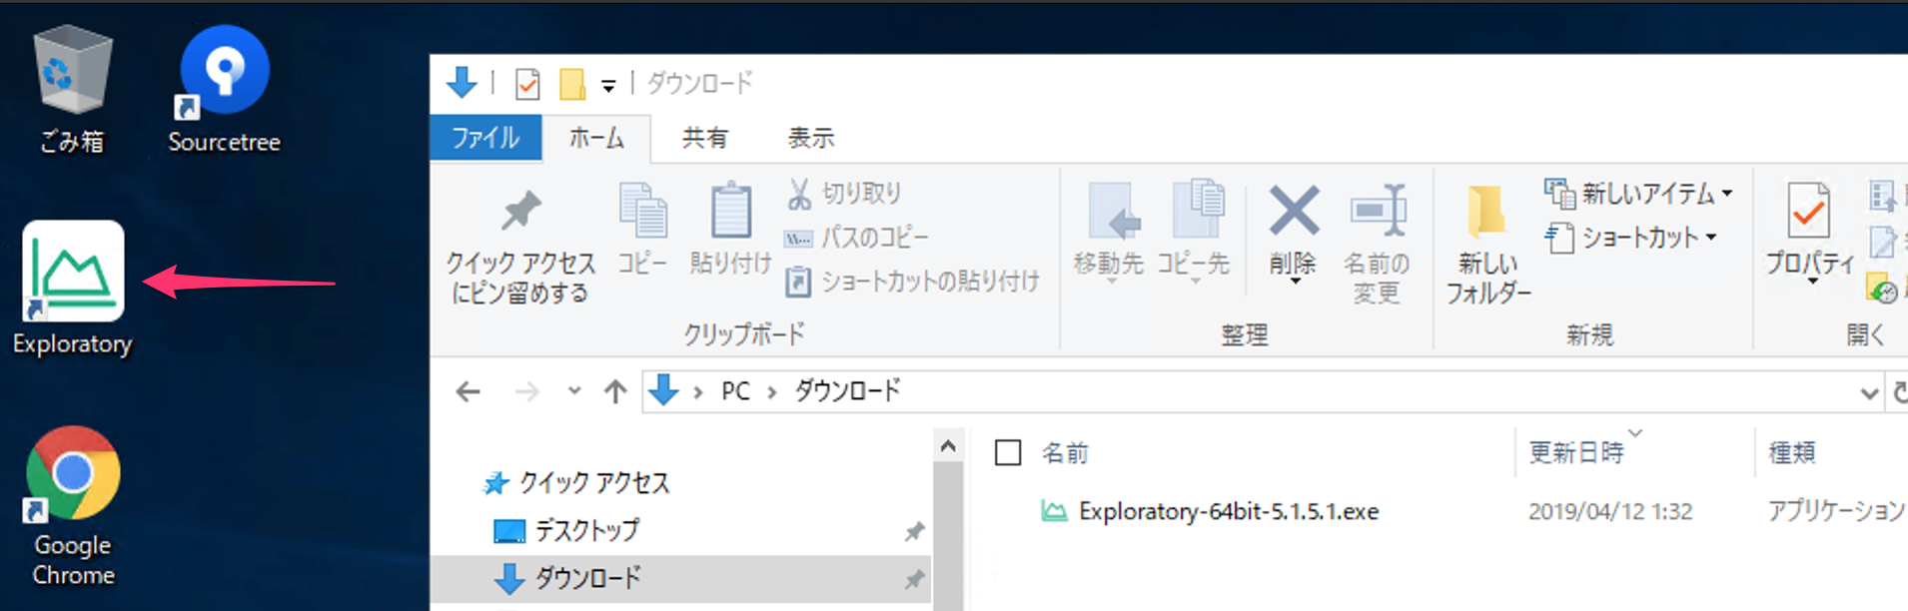
Task: Open the recent locations dropdown chevron
Action: coord(573,391)
